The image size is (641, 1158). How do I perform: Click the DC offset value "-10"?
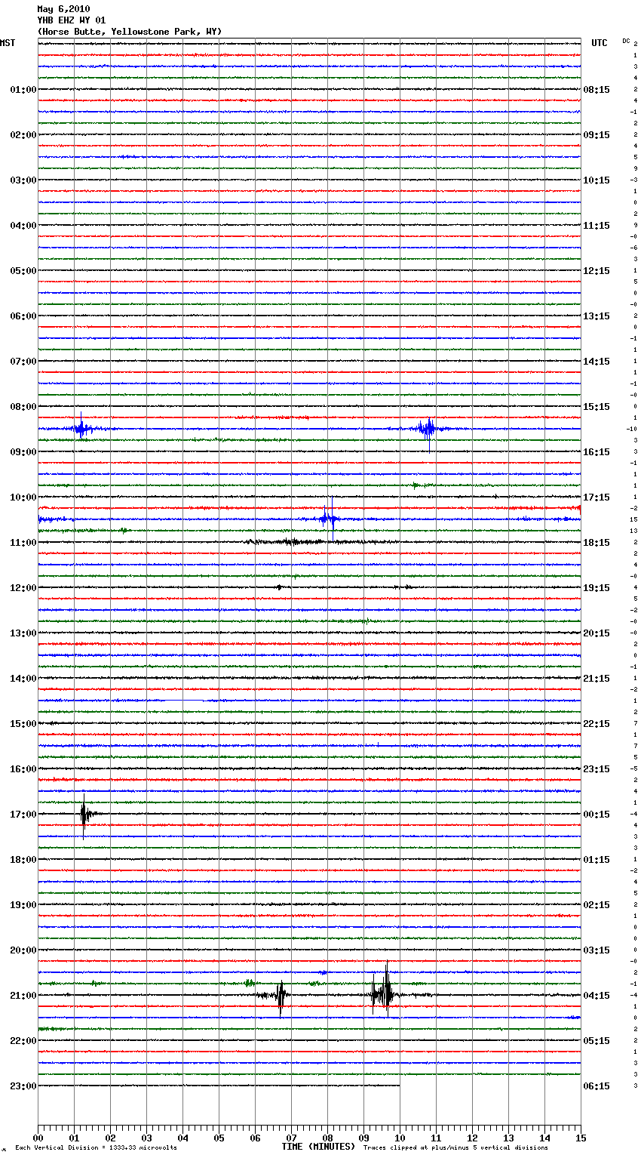coord(631,429)
